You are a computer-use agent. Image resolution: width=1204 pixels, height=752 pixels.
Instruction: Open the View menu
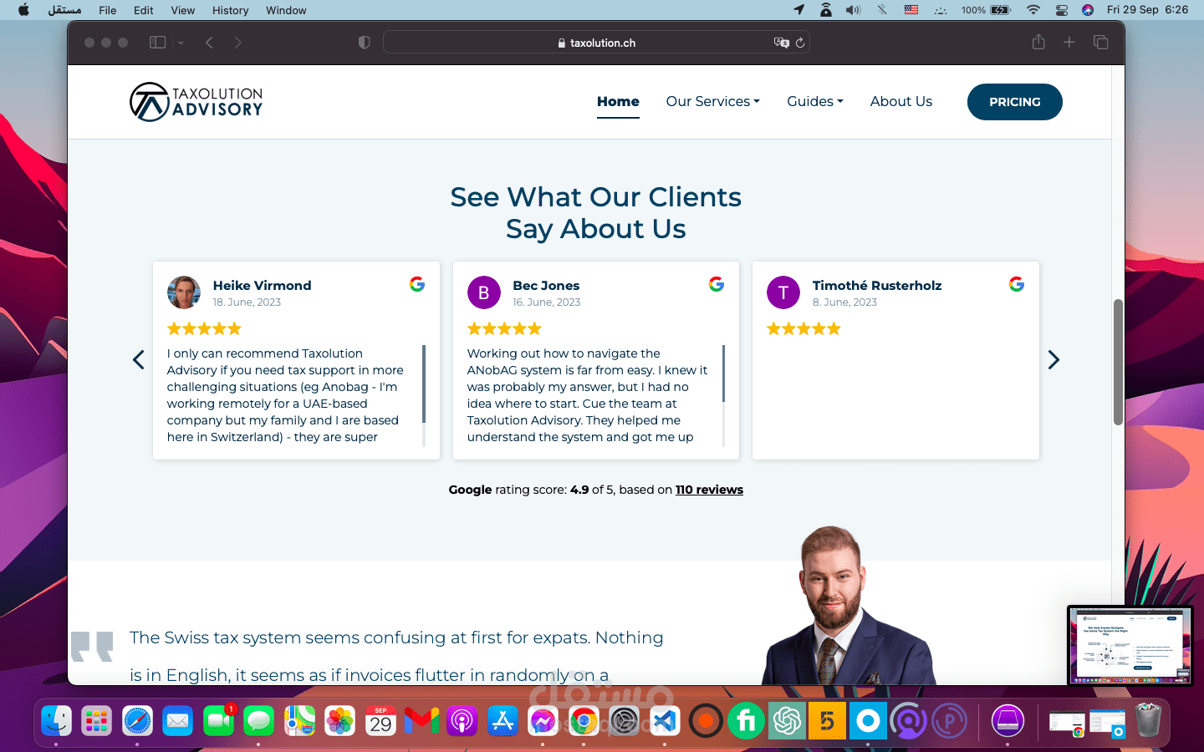click(182, 10)
